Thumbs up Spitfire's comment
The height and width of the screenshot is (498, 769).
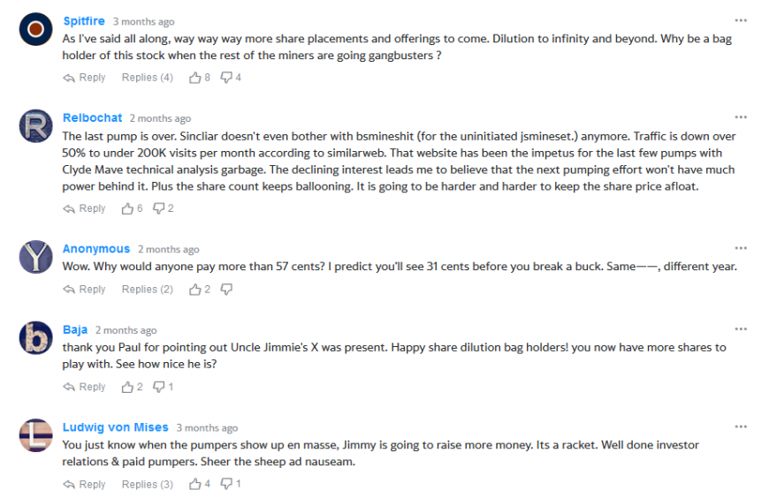click(195, 78)
